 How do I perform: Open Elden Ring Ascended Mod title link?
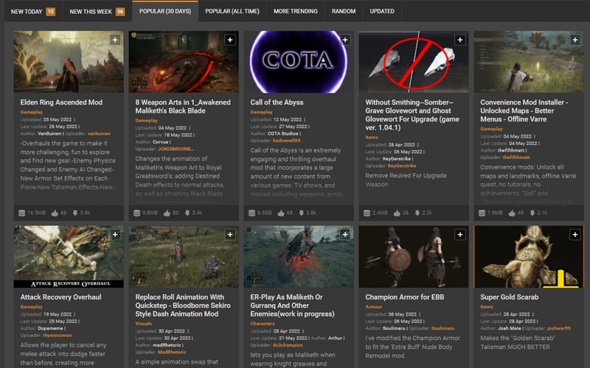[x=61, y=102]
